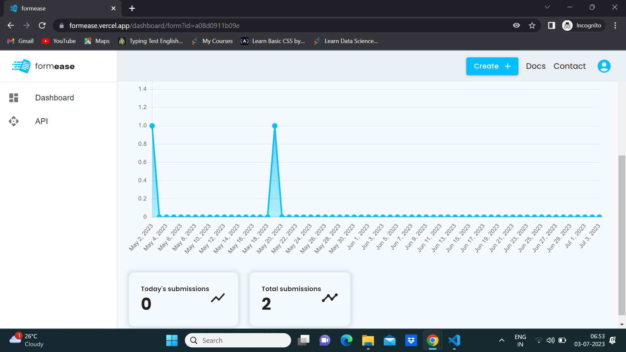626x352 pixels.
Task: Click the Today's submissions trend icon
Action: (218, 298)
